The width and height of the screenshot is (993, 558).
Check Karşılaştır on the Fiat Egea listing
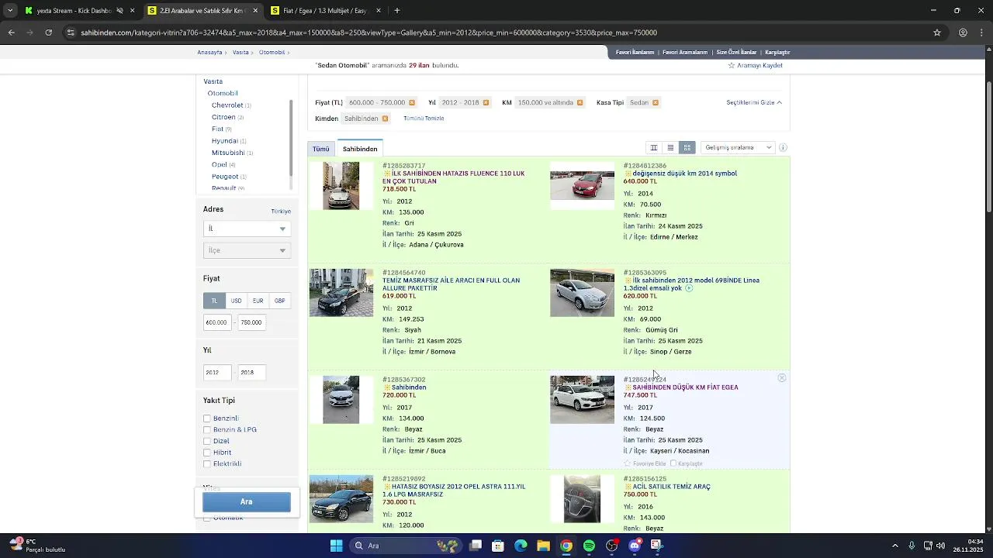tap(673, 463)
